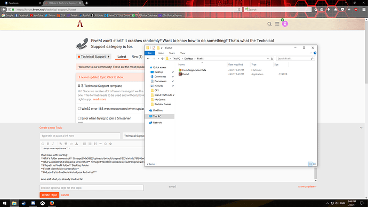Open Steam from the taskbar
The height and width of the screenshot is (207, 368).
tap(23, 203)
